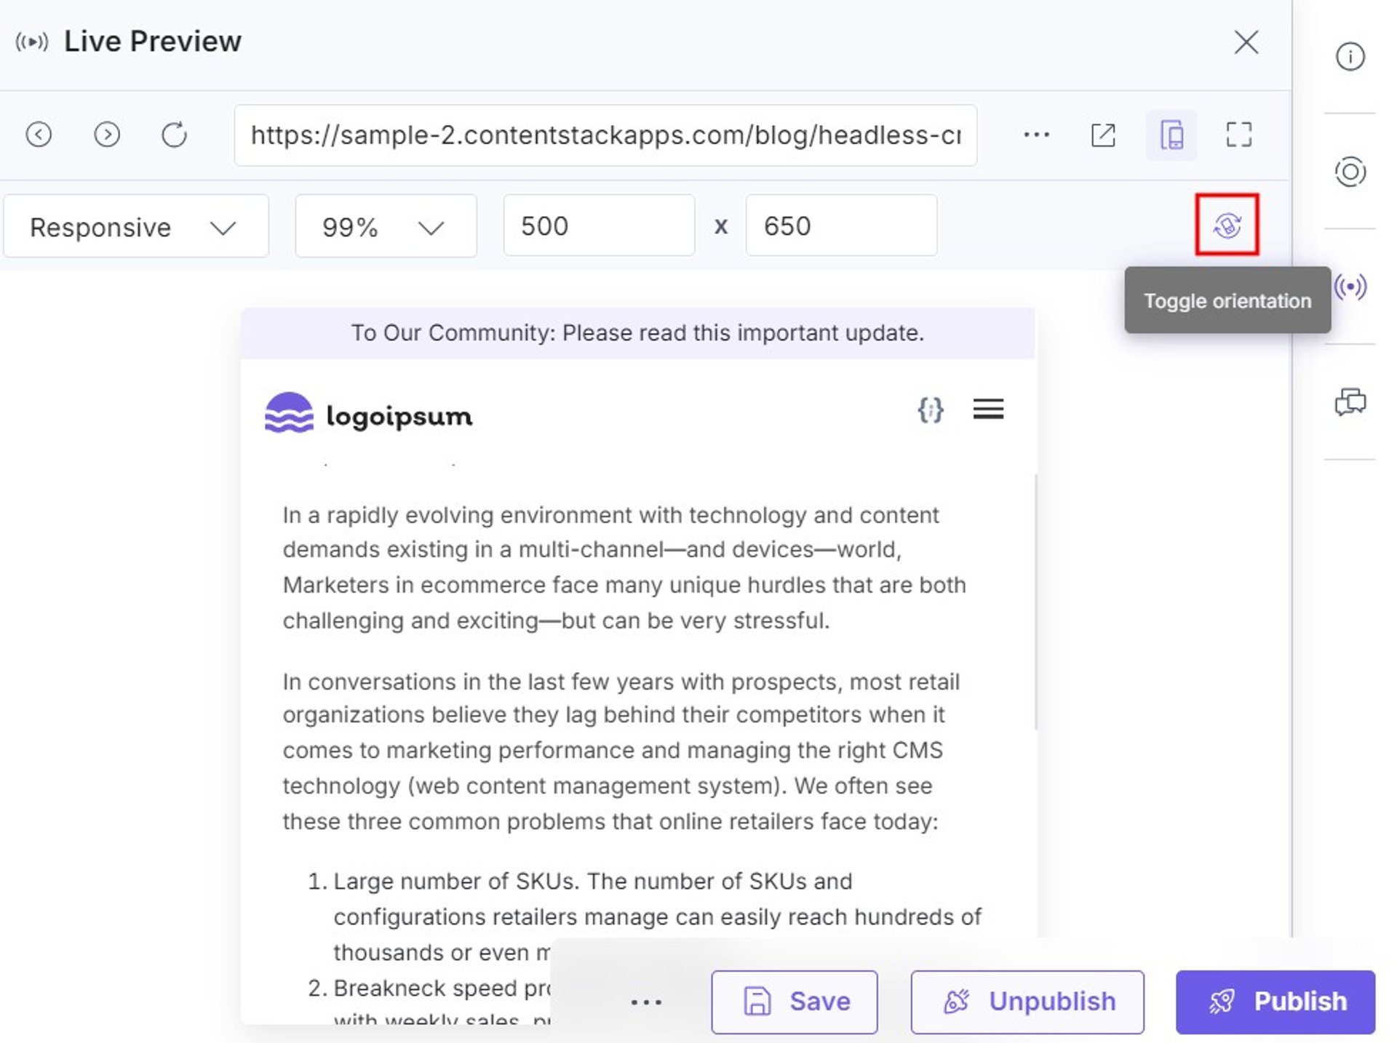Image resolution: width=1397 pixels, height=1043 pixels.
Task: Publish the entry
Action: point(1275,1002)
